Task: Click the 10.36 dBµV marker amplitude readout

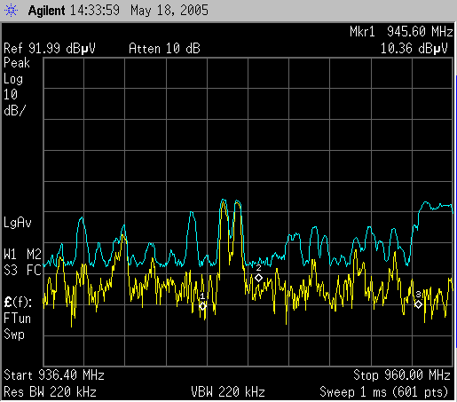Action: (x=414, y=49)
